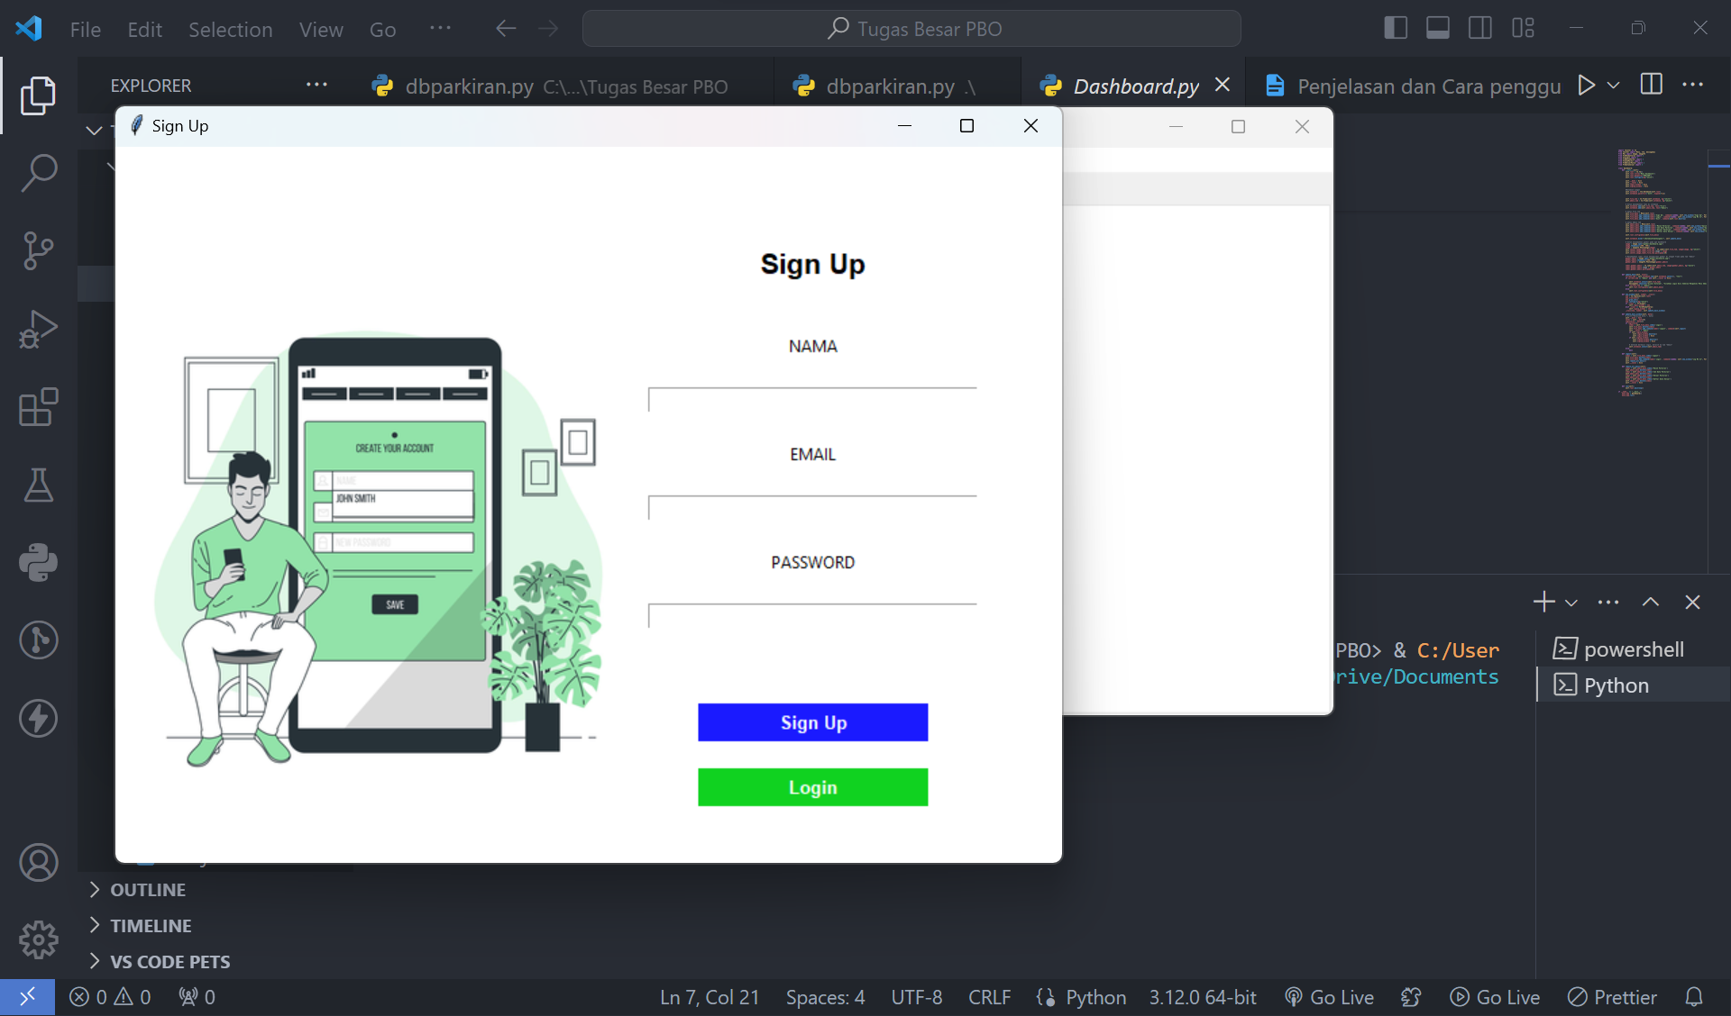The height and width of the screenshot is (1016, 1731).
Task: Toggle secondary side bar layout button
Action: tap(1479, 28)
